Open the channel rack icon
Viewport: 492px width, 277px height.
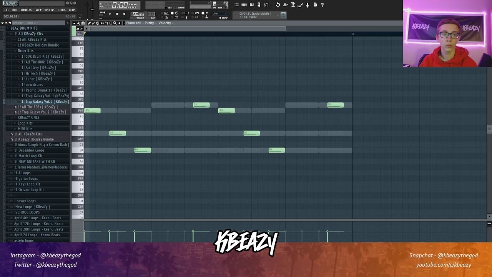(x=244, y=5)
